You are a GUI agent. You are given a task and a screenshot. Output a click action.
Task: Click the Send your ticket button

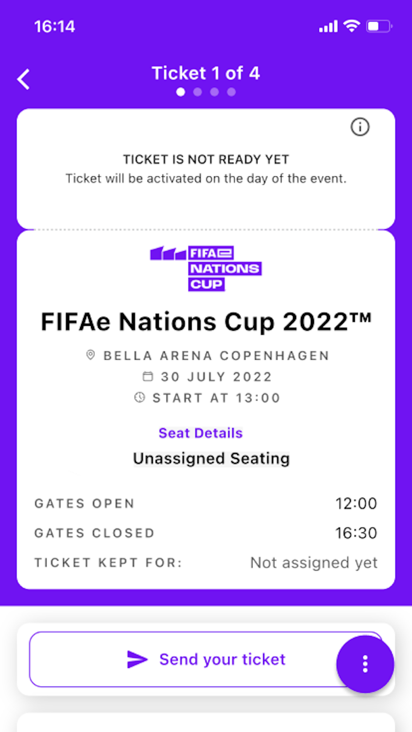click(x=206, y=659)
